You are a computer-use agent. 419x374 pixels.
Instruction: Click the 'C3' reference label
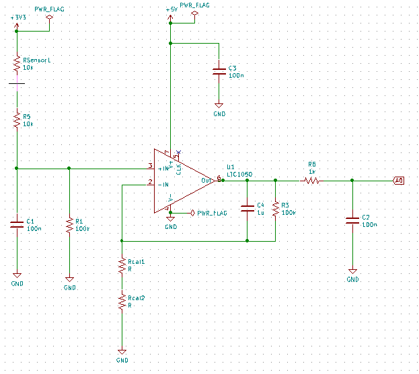232,68
